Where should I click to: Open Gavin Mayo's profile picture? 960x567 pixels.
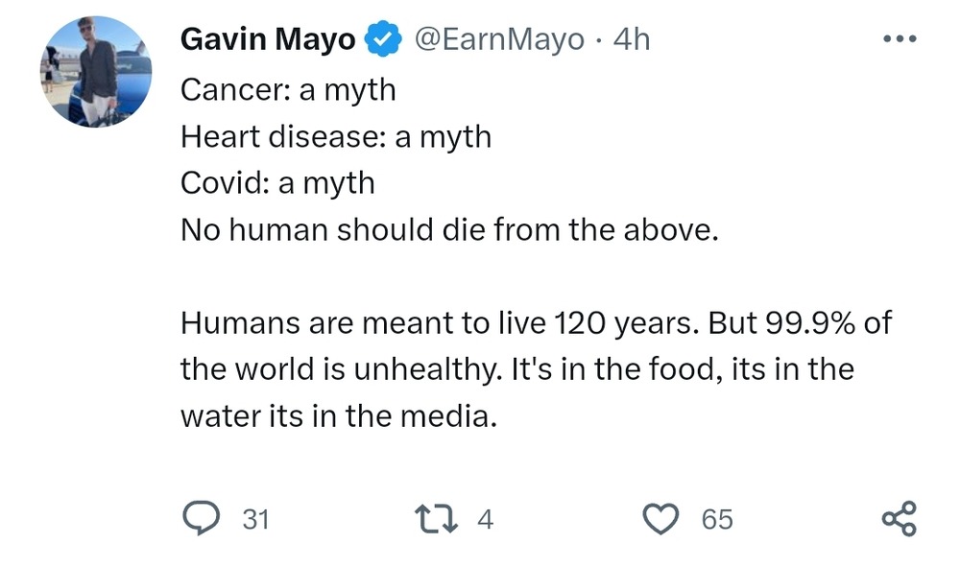[x=96, y=72]
